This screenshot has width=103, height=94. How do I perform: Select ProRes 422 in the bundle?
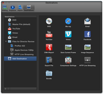[x=20, y=46]
